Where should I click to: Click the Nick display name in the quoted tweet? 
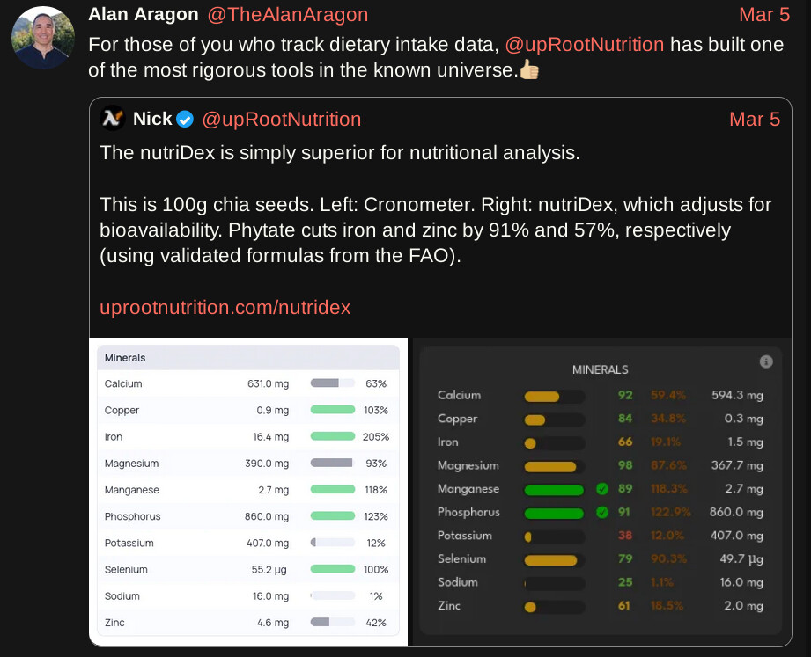point(152,119)
